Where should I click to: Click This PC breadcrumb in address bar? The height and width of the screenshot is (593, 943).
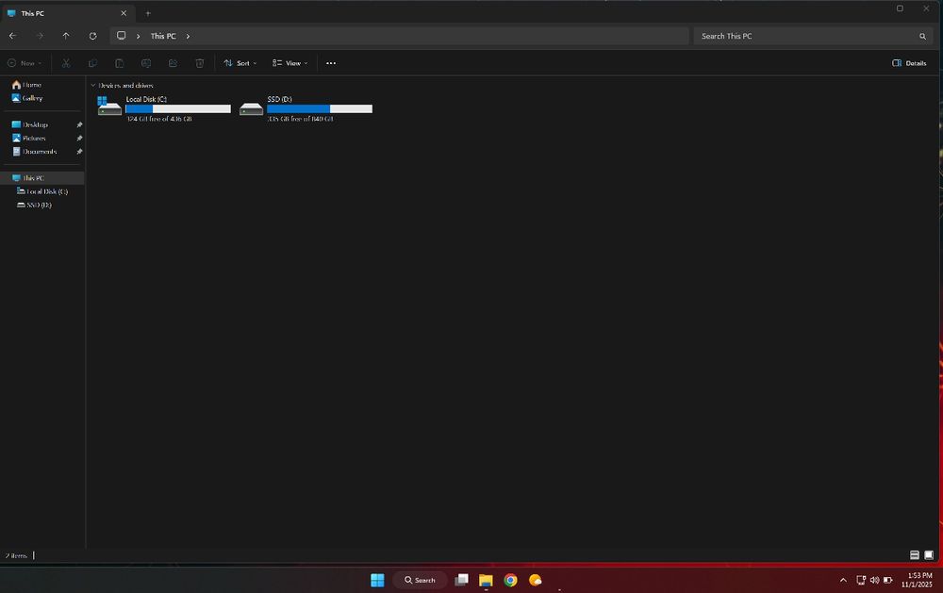coord(163,36)
